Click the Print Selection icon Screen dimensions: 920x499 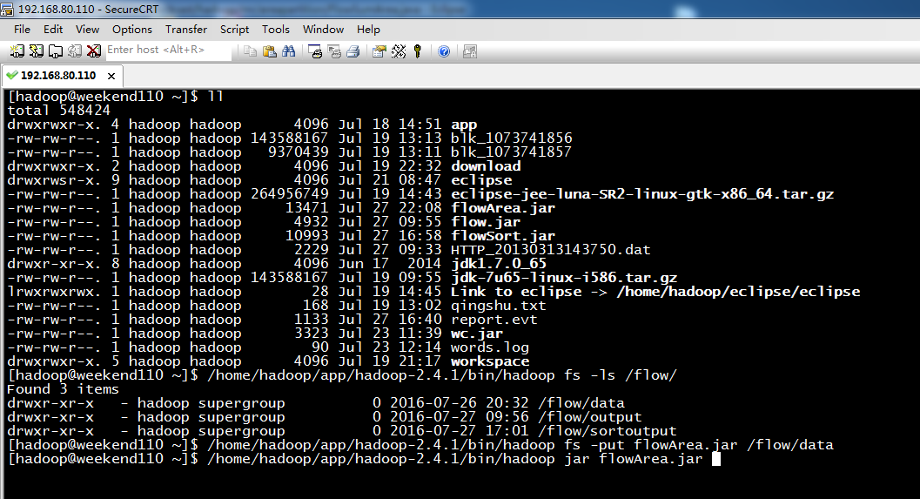pyautogui.click(x=334, y=51)
